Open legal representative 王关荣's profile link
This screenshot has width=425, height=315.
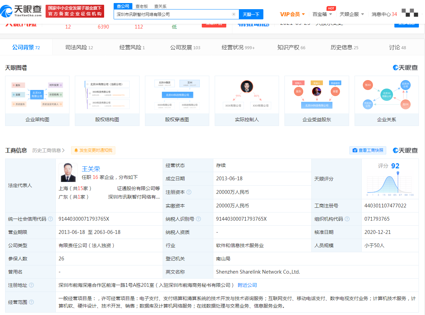click(91, 169)
